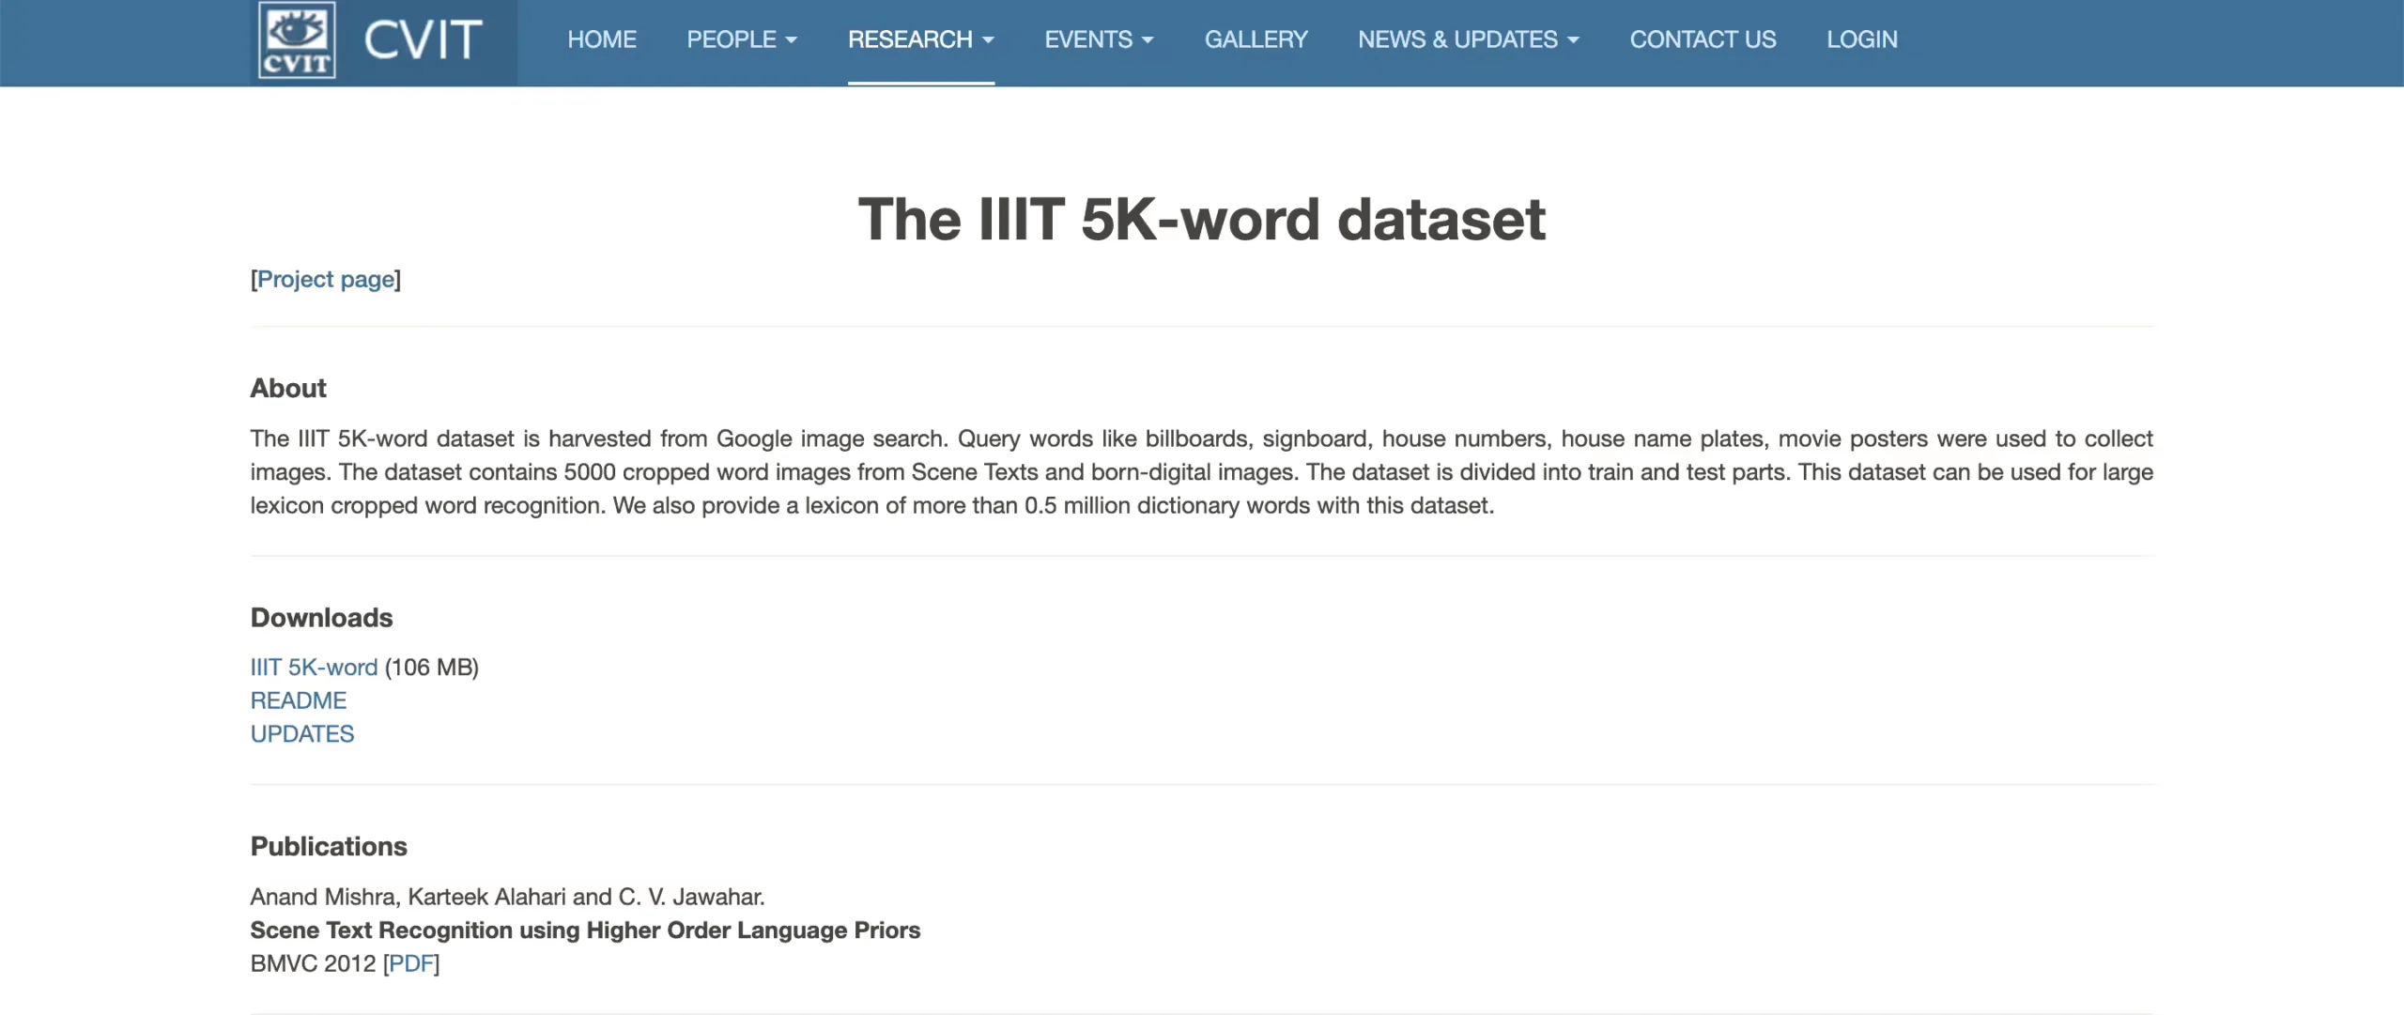
Task: Click the '(106 MB)' file size text
Action: [x=432, y=667]
